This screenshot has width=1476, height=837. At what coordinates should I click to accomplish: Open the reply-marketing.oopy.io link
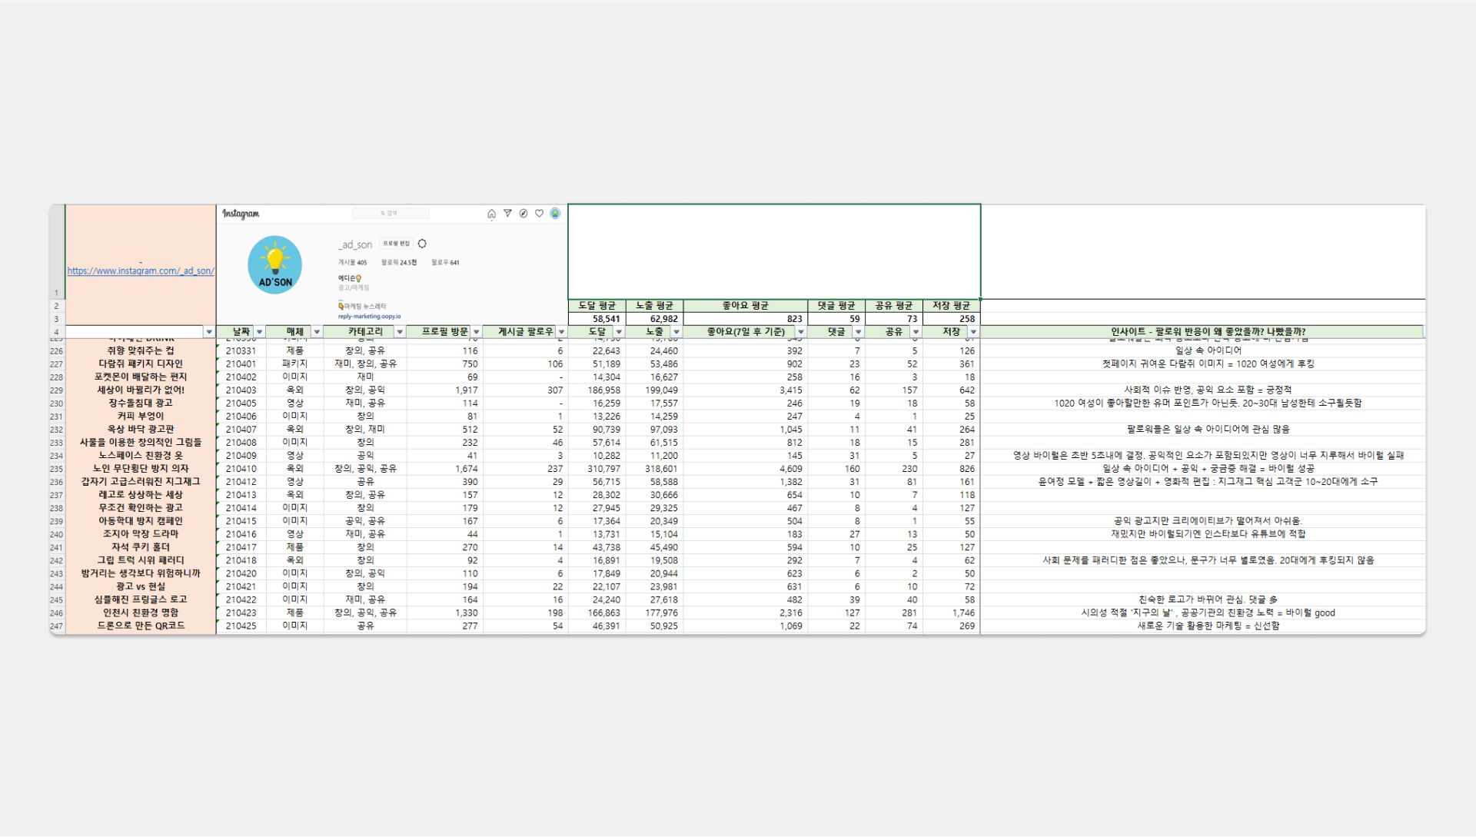369,316
